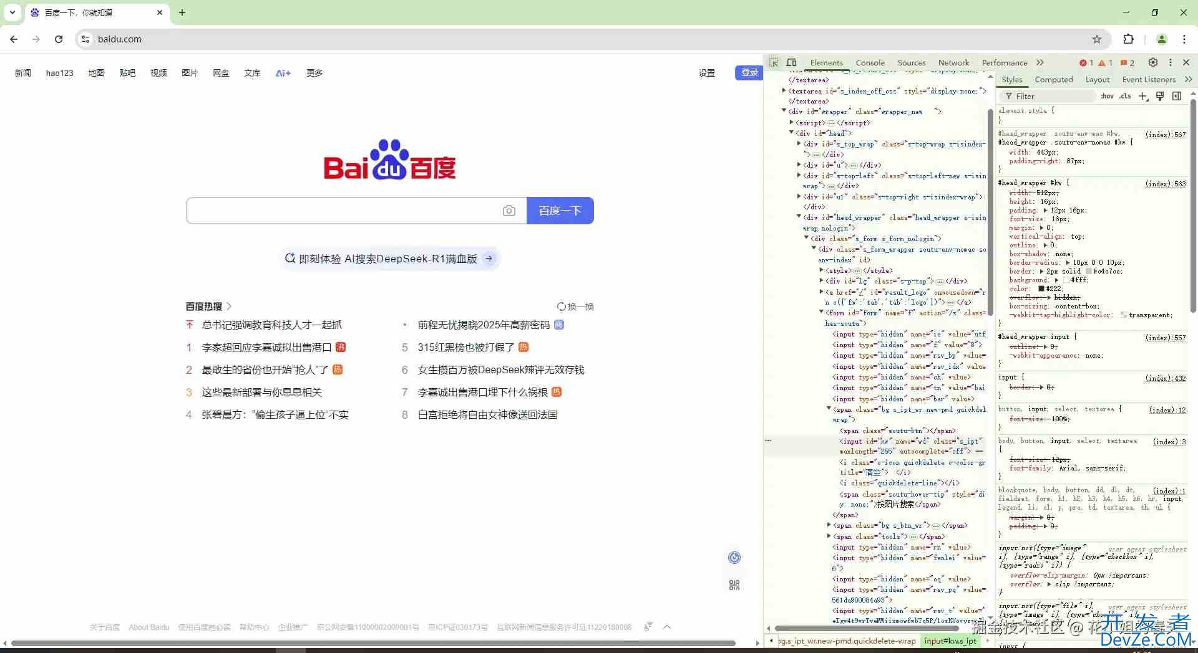Open Chrome extensions puzzle icon
The width and height of the screenshot is (1198, 653).
[x=1128, y=39]
